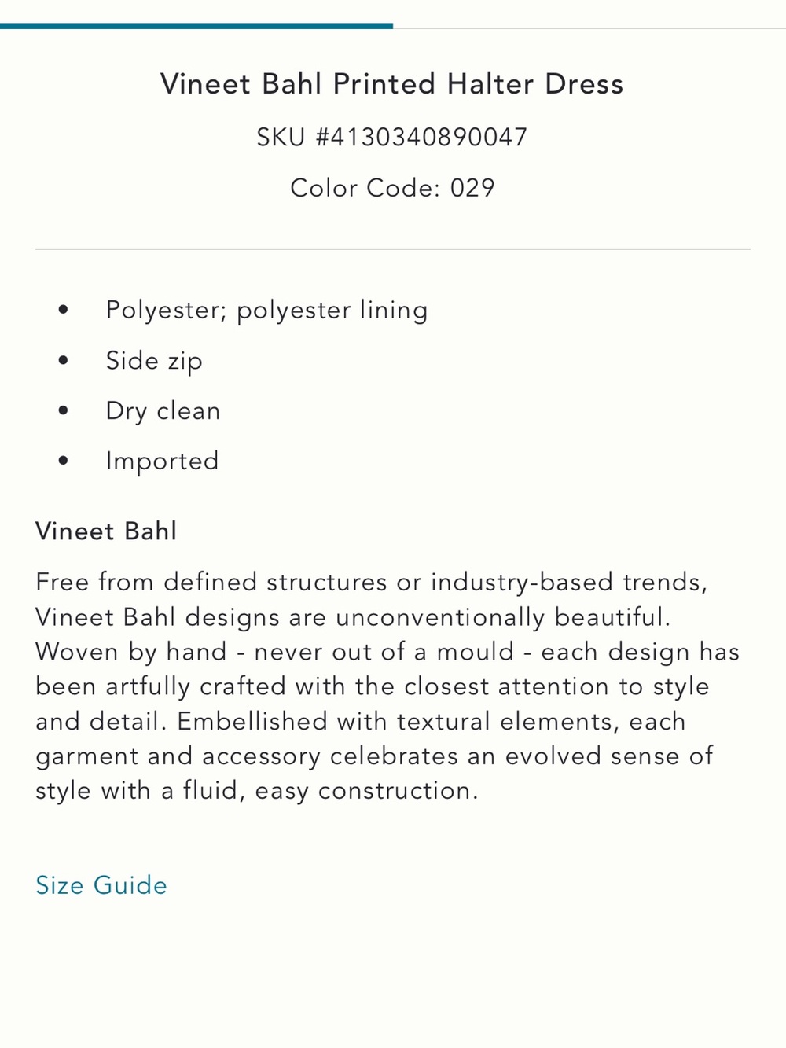Open the Size Guide link
This screenshot has width=786, height=1048.
(x=101, y=885)
